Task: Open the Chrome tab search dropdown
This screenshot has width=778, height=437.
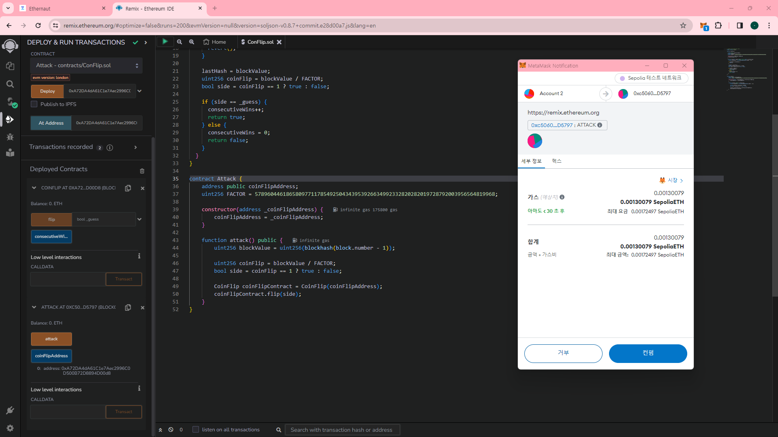Action: (8, 8)
